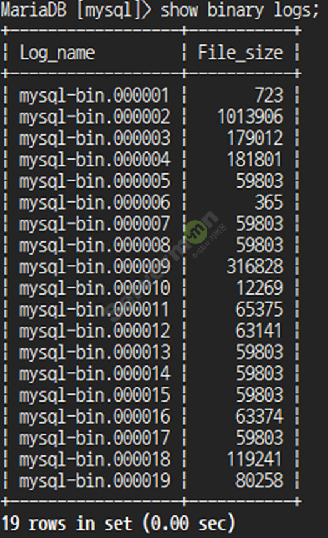Viewport: 328px width, 538px height.
Task: Click the file size value 365
Action: click(269, 202)
